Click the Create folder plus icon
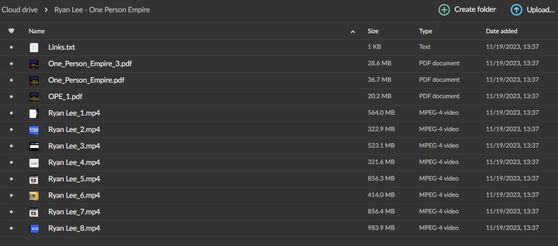The width and height of the screenshot is (558, 246). coord(444,10)
